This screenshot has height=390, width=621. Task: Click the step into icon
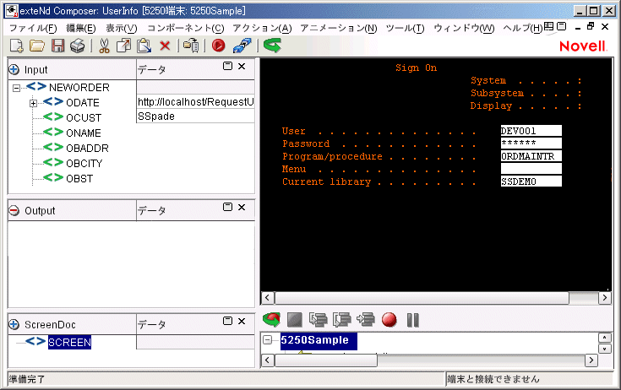pyautogui.click(x=319, y=320)
